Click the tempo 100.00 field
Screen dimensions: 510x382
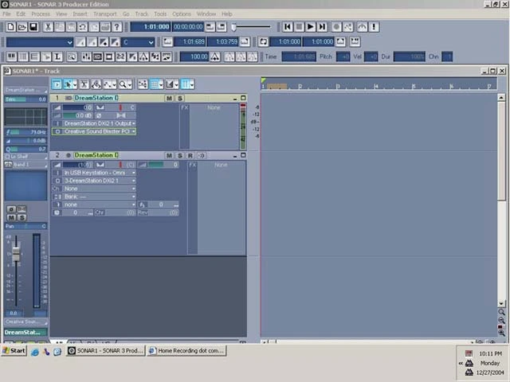tap(194, 57)
